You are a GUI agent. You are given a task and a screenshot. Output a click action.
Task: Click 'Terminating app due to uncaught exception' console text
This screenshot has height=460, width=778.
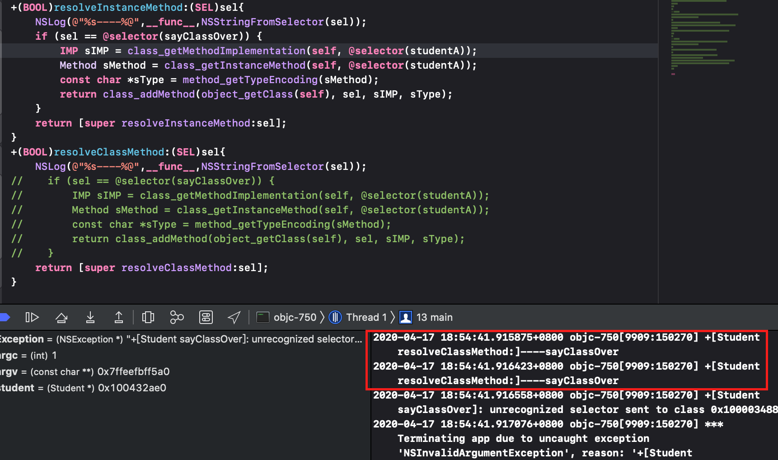pos(523,438)
